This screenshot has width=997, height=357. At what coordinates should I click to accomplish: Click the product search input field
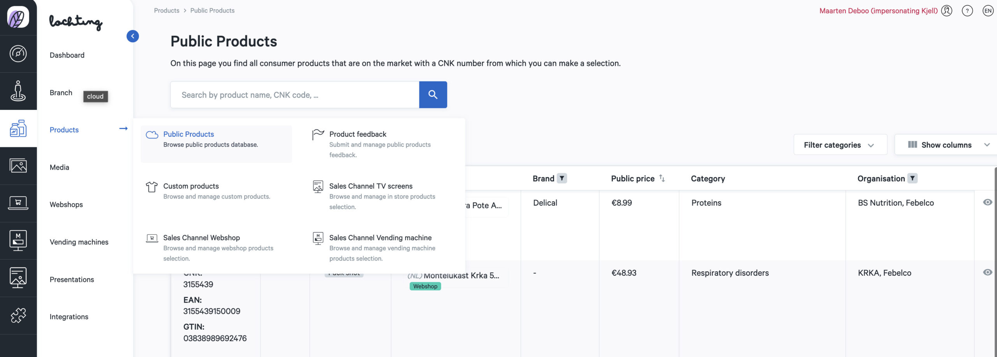tap(294, 95)
